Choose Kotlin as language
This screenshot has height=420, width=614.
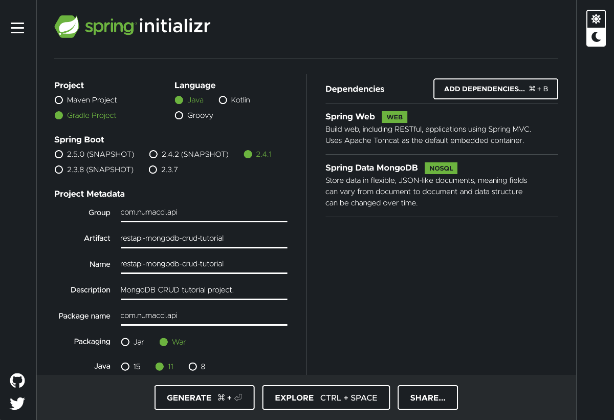tap(234, 100)
